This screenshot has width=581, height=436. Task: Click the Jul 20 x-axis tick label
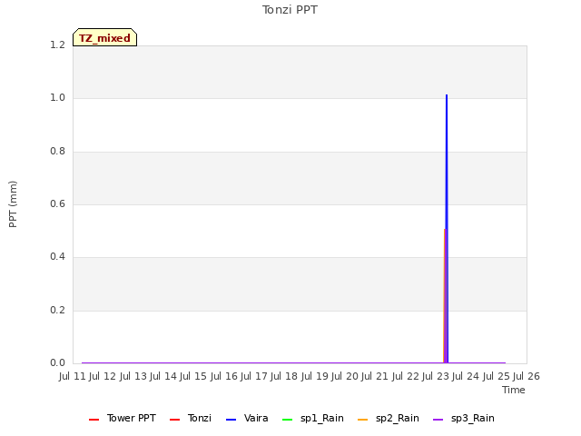[345, 376]
